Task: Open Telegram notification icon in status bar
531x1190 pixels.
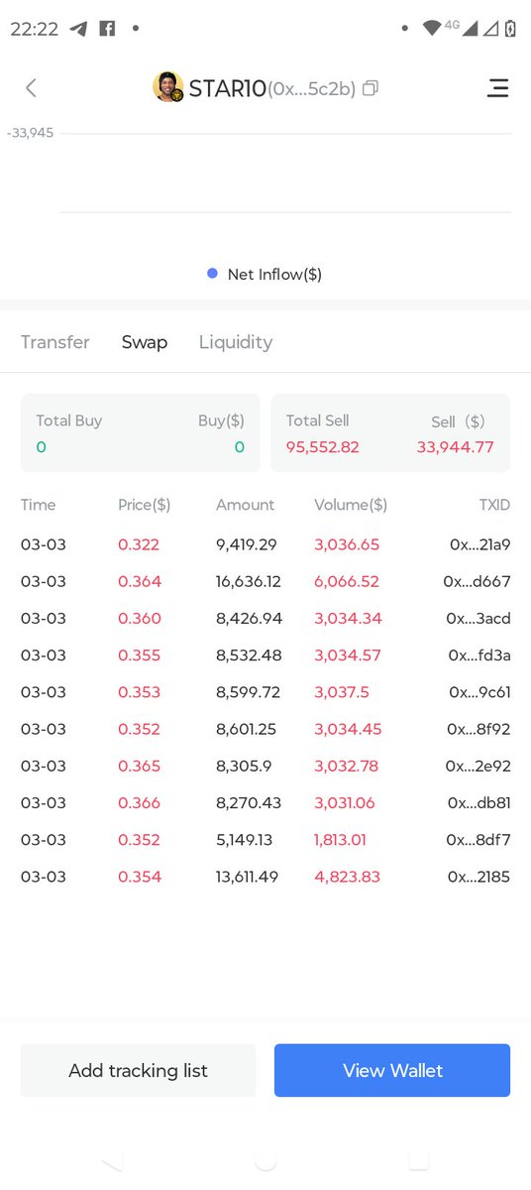Action: click(79, 29)
